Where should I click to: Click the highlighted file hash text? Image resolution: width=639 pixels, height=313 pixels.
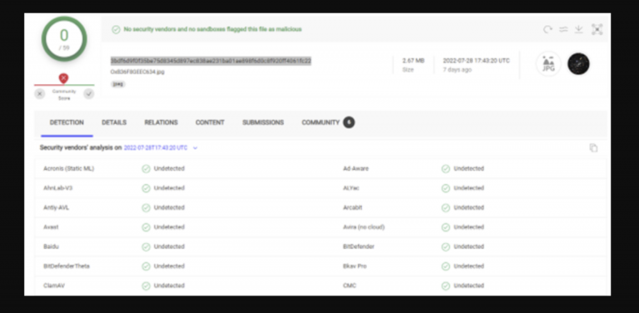(x=211, y=60)
